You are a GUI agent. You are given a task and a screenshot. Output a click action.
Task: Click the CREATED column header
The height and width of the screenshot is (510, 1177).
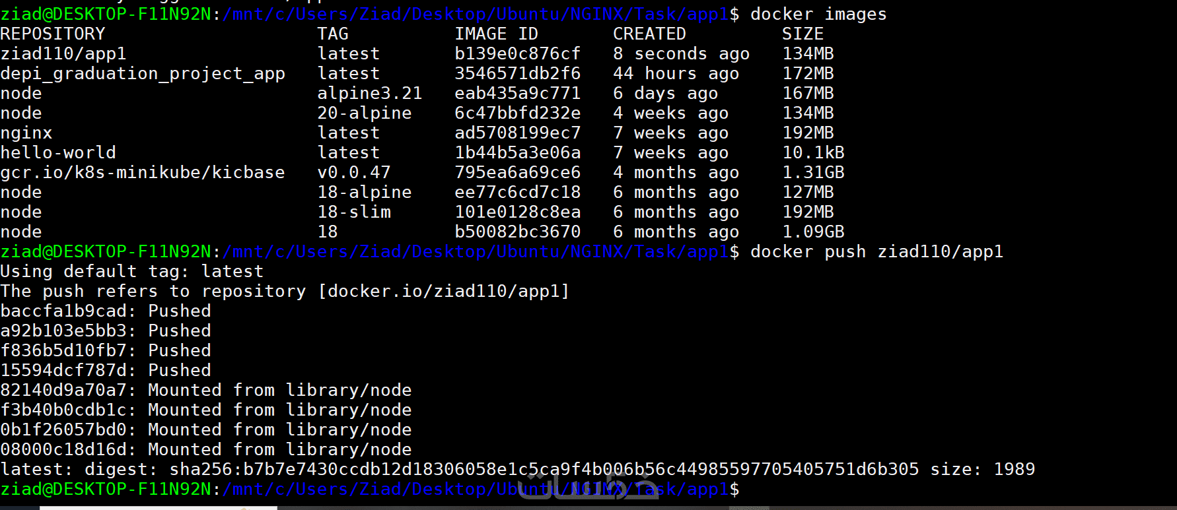(x=650, y=34)
